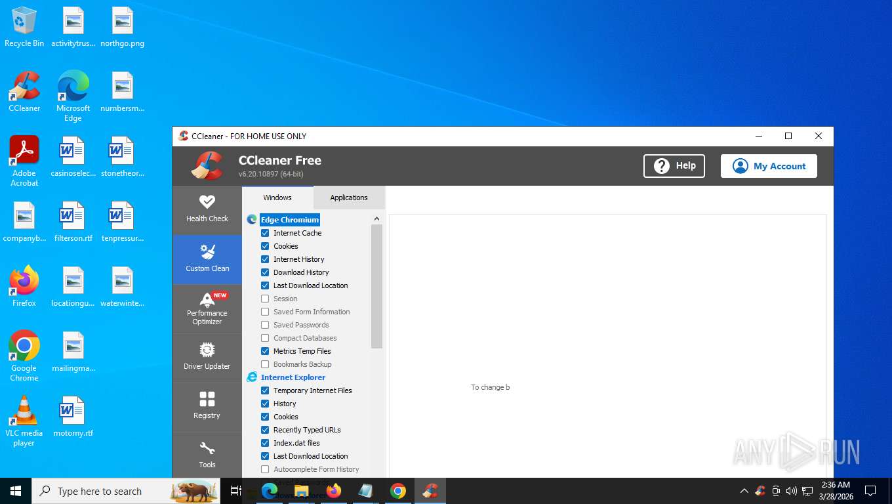The image size is (892, 504).
Task: Select filterson.rtf file on desktop
Action: point(73,222)
